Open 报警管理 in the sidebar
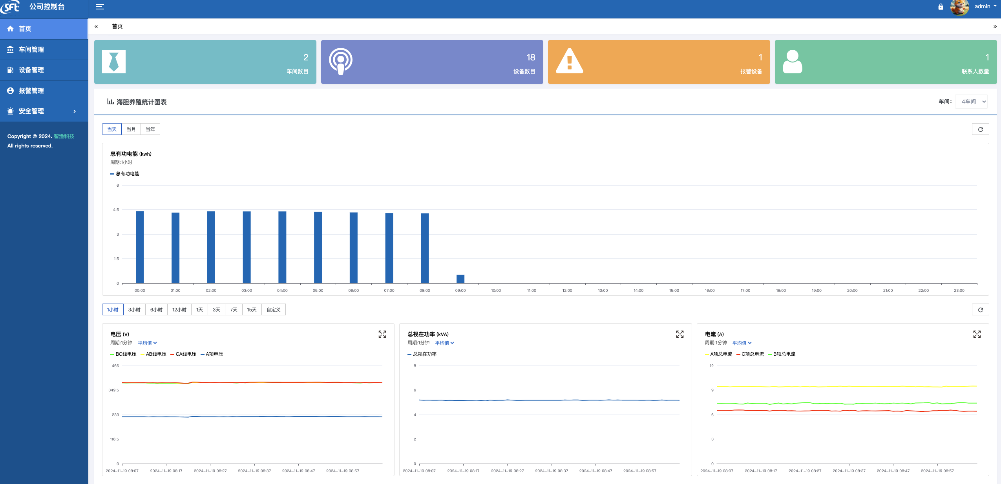 click(x=31, y=91)
